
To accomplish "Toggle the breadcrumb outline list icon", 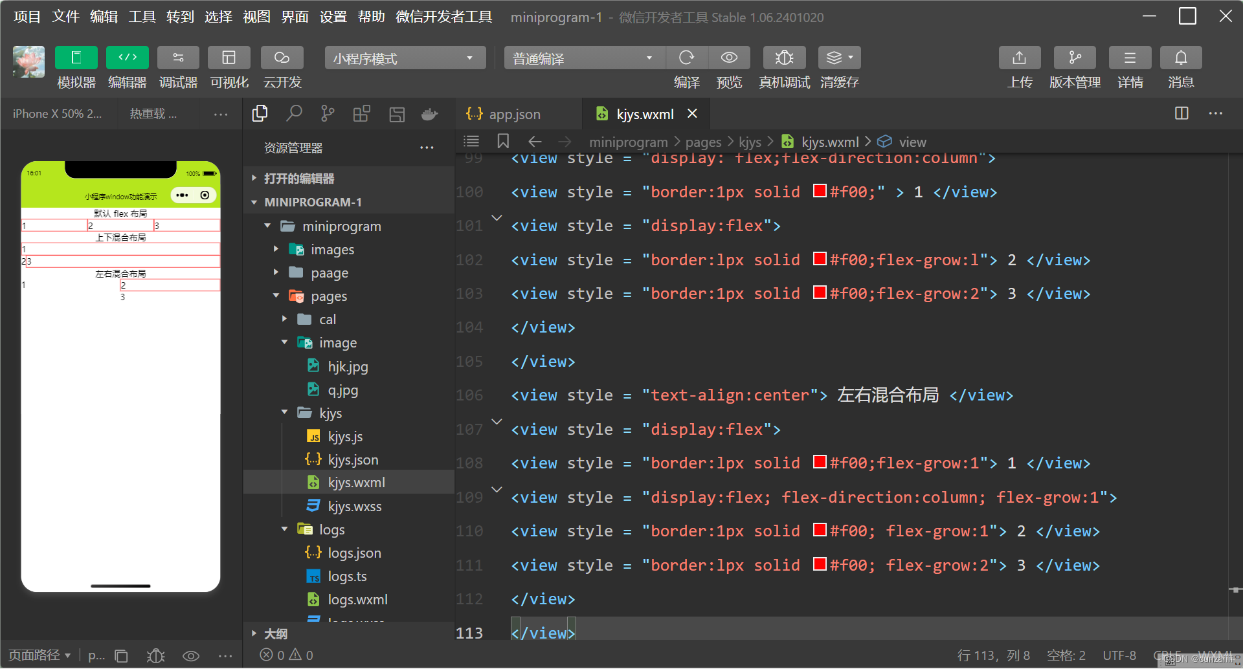I will pyautogui.click(x=471, y=141).
